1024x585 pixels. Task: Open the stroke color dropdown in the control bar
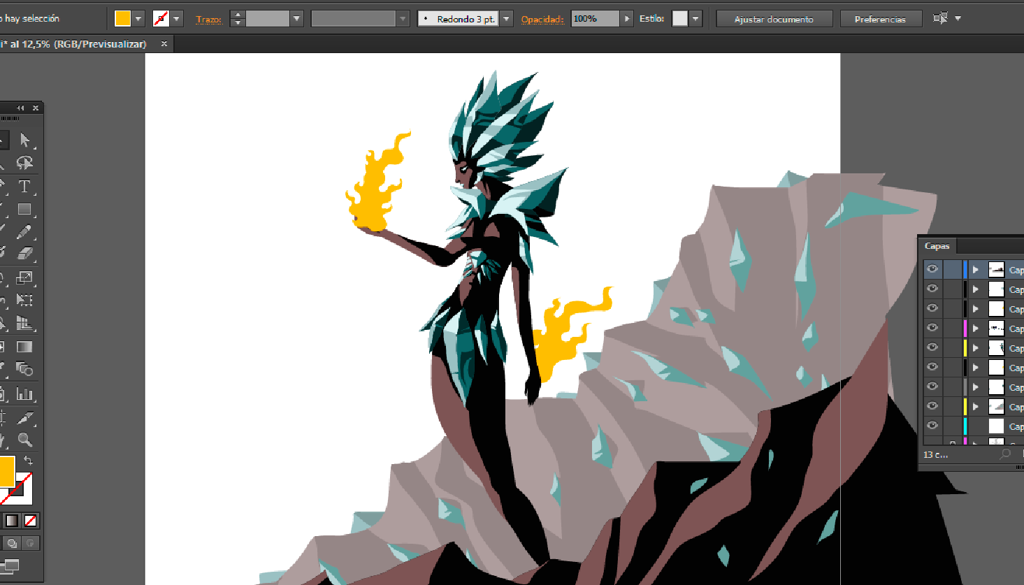[x=177, y=19]
